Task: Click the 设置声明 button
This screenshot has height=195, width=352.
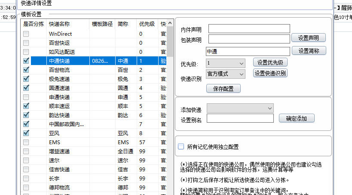Action: point(308,38)
